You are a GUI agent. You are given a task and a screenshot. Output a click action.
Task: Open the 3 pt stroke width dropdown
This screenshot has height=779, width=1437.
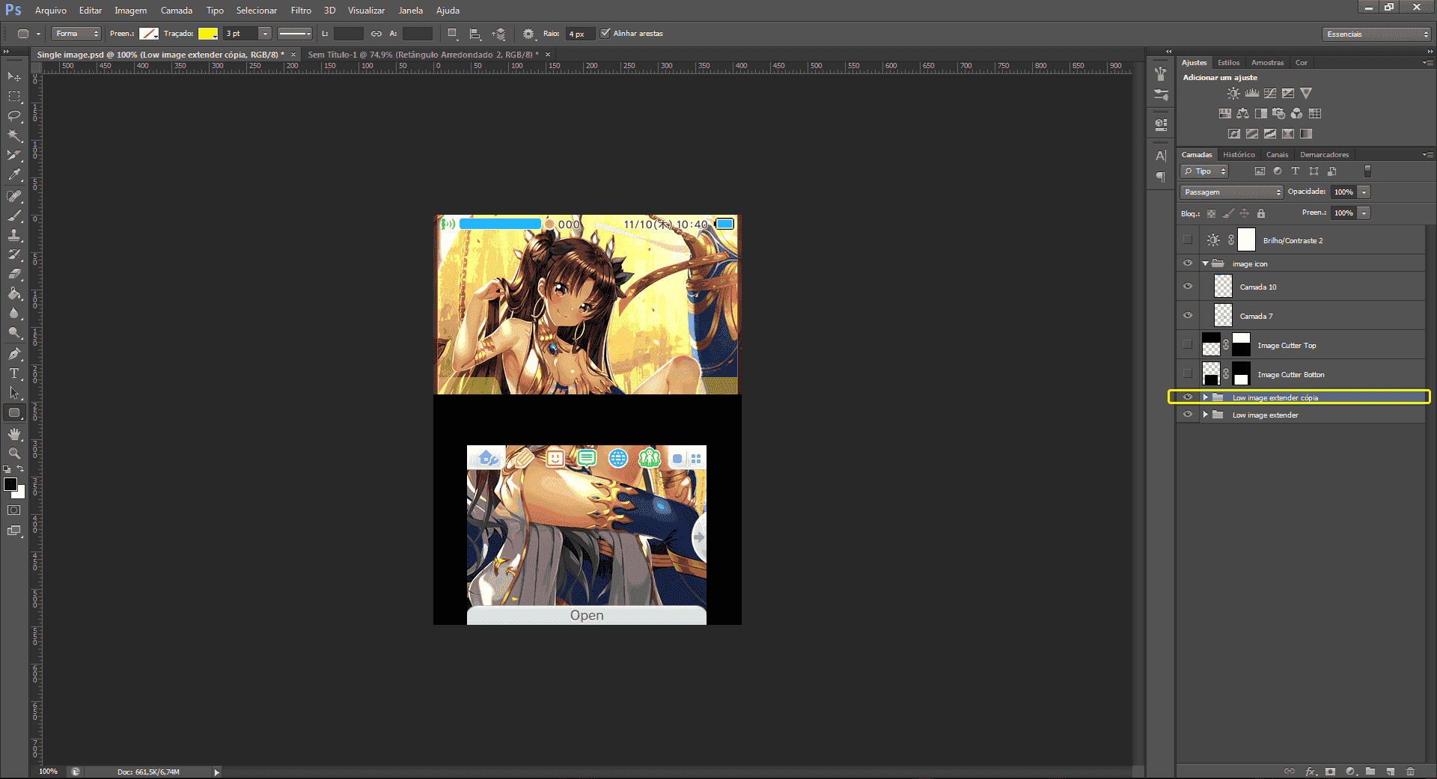[x=264, y=34]
